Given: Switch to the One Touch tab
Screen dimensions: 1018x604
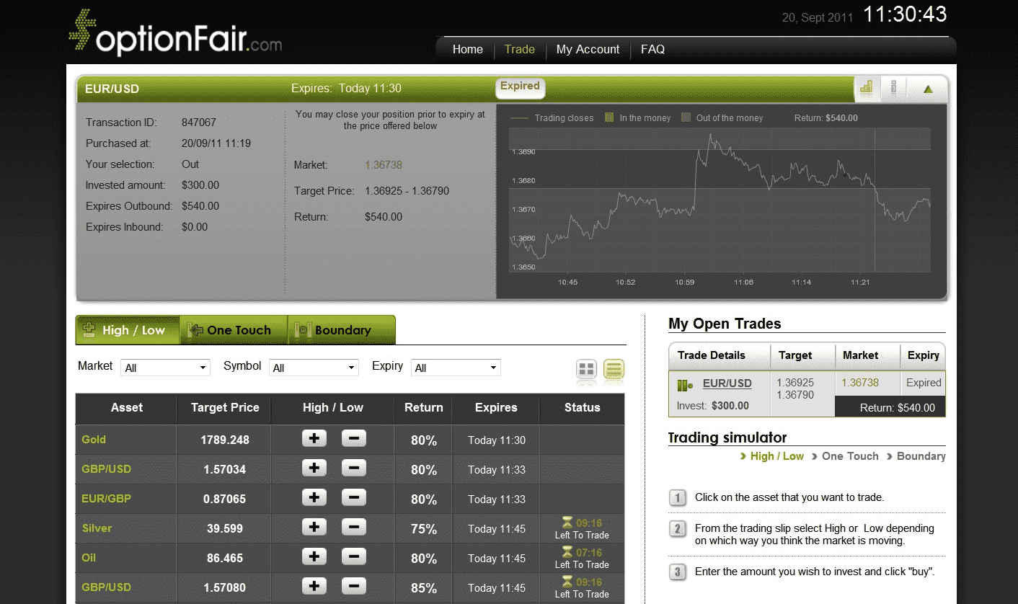Looking at the screenshot, I should [x=234, y=330].
